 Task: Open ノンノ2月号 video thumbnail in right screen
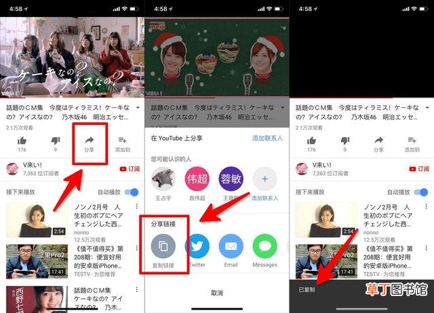tap(326, 220)
